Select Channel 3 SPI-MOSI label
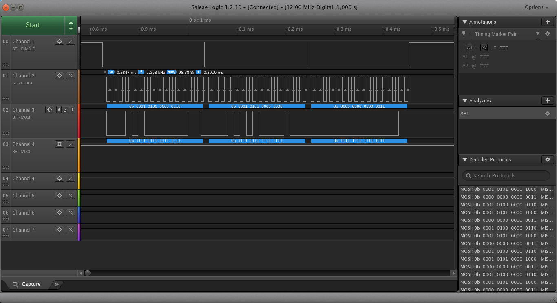This screenshot has height=303, width=557. pyautogui.click(x=21, y=117)
